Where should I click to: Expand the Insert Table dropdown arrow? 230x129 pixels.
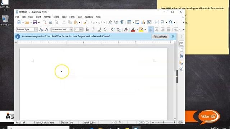coord(133,22)
